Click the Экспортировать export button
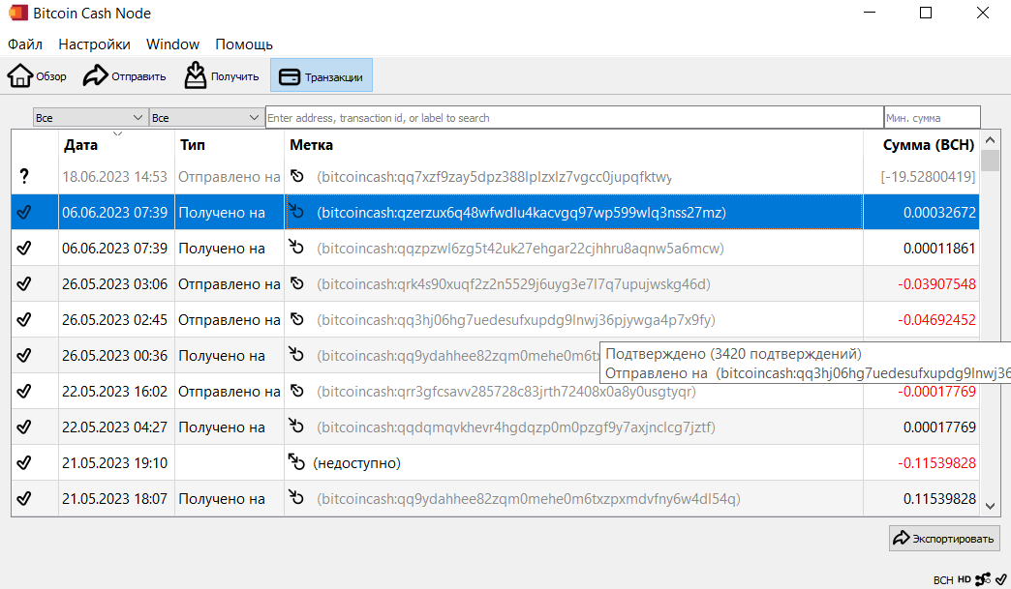This screenshot has height=589, width=1011. tap(944, 538)
